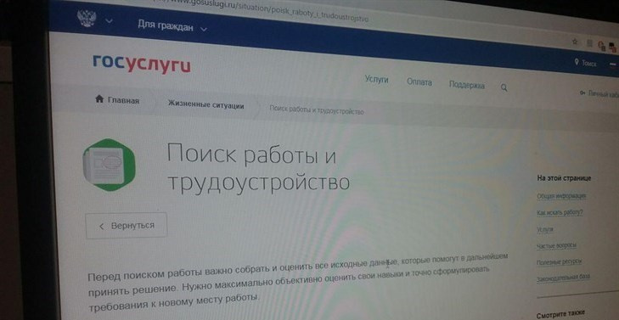Click the location pin 'Томск' selector
Screen dimensions: 619x320
coord(585,63)
